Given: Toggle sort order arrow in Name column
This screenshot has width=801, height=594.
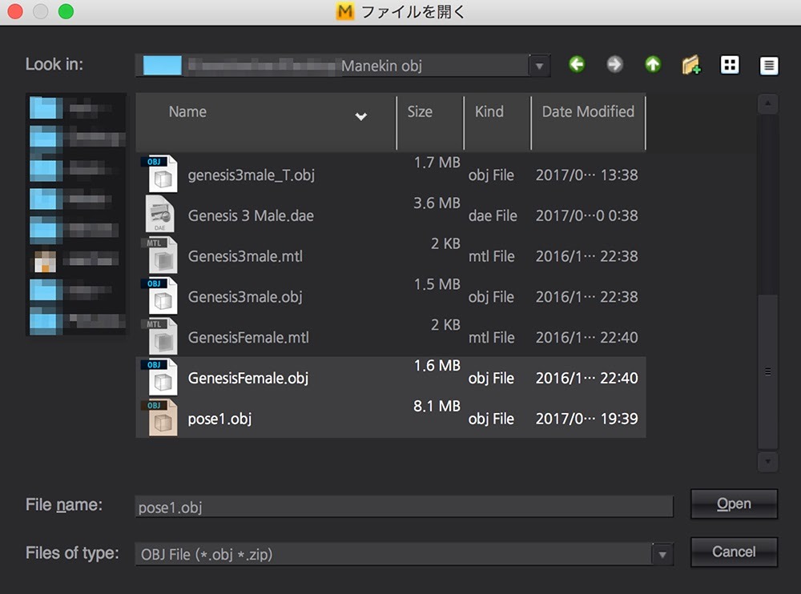Looking at the screenshot, I should pos(361,116).
